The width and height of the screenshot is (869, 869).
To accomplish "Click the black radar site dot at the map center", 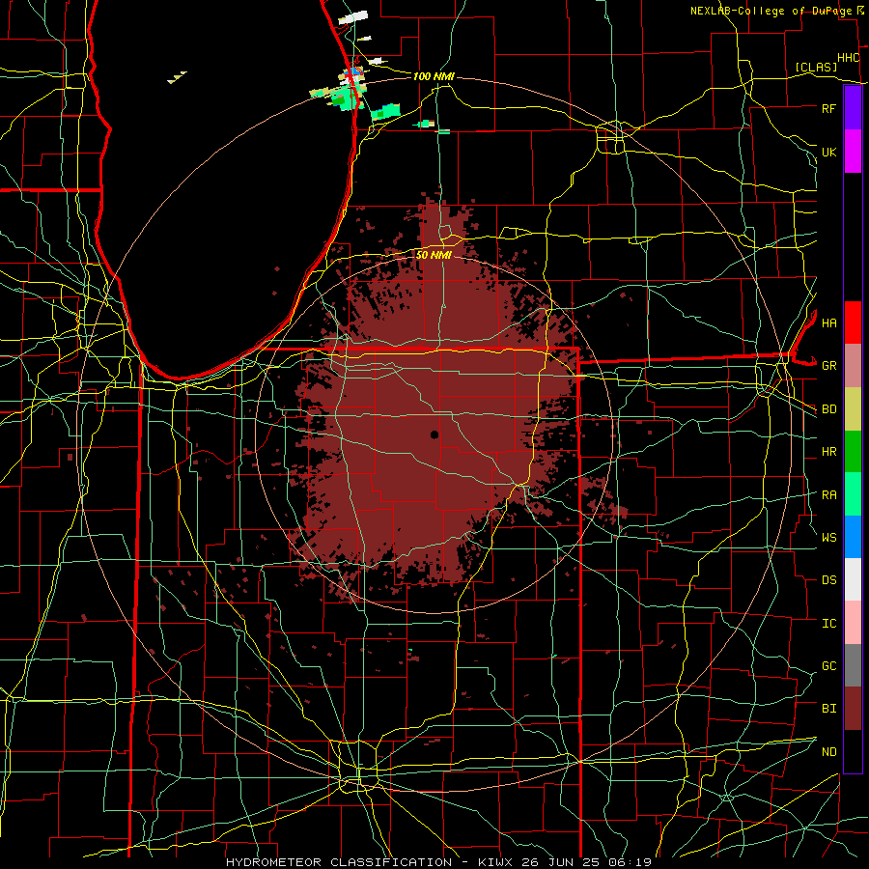I will [434, 434].
